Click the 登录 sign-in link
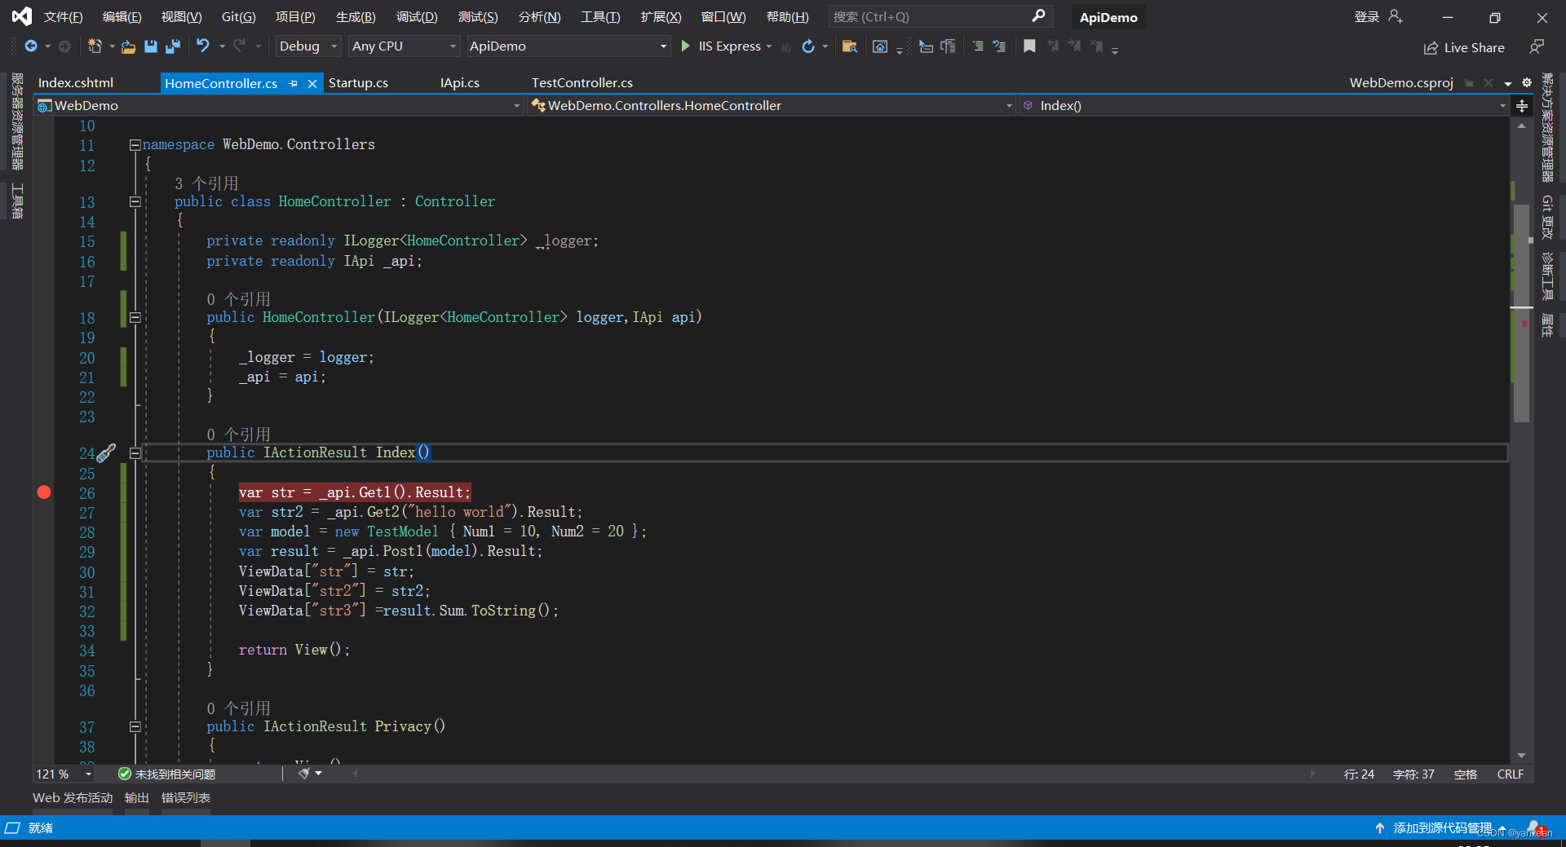 (x=1367, y=16)
